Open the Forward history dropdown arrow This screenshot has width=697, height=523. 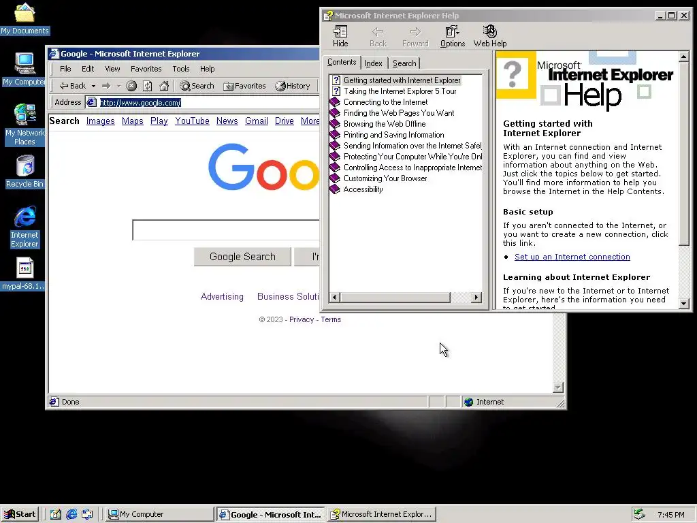click(x=118, y=86)
